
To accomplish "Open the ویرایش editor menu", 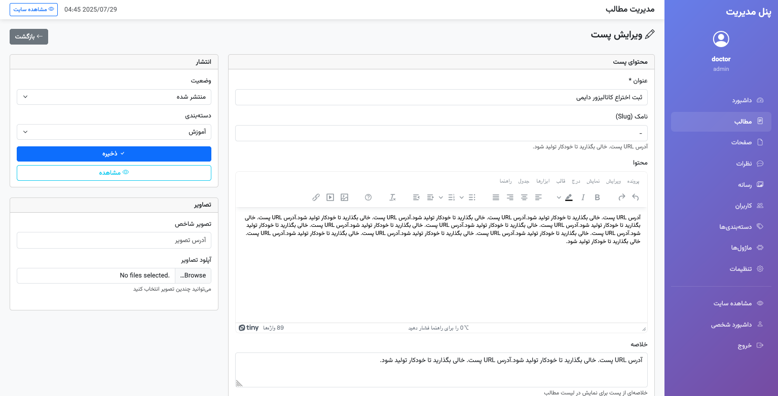I will [613, 181].
